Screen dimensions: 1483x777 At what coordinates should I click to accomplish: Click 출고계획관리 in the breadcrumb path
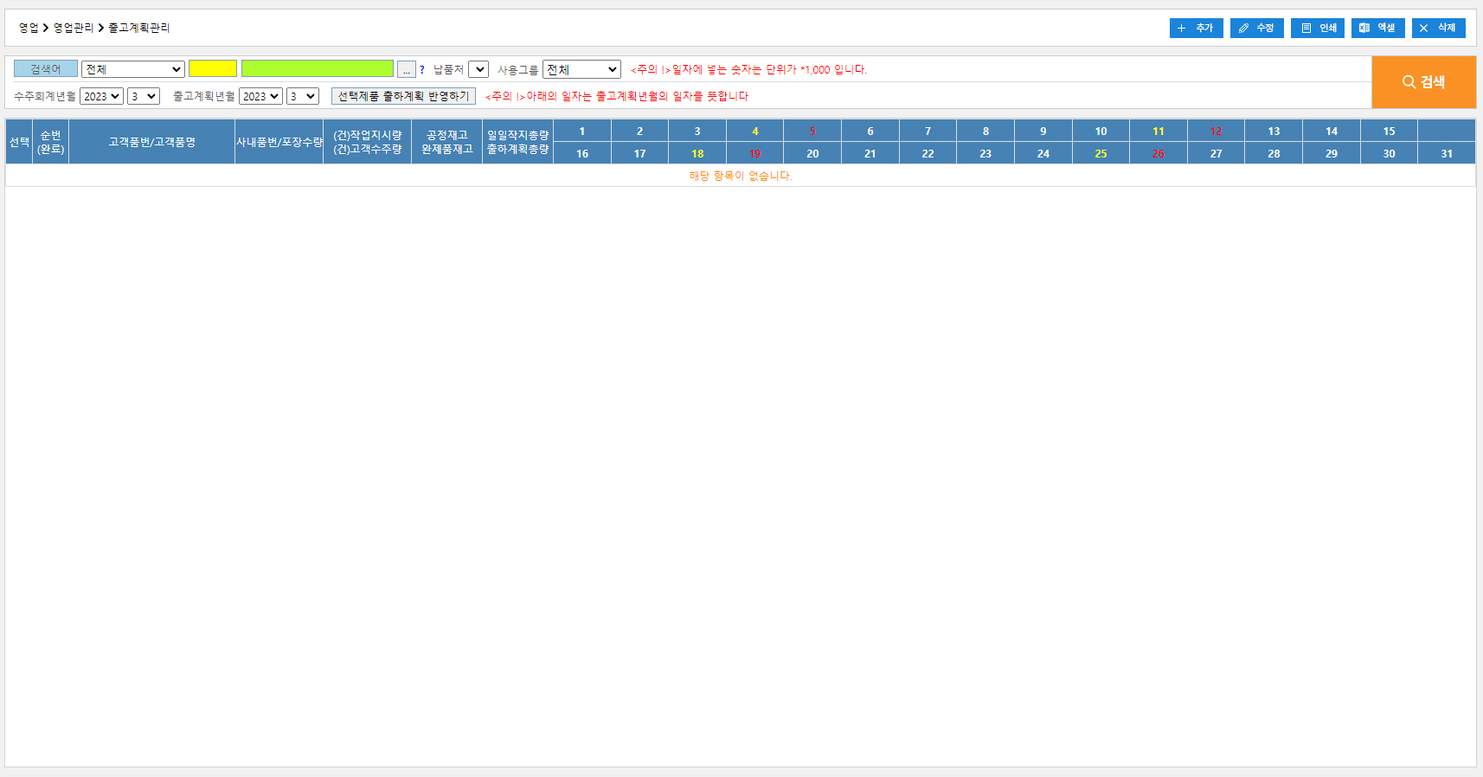[138, 28]
